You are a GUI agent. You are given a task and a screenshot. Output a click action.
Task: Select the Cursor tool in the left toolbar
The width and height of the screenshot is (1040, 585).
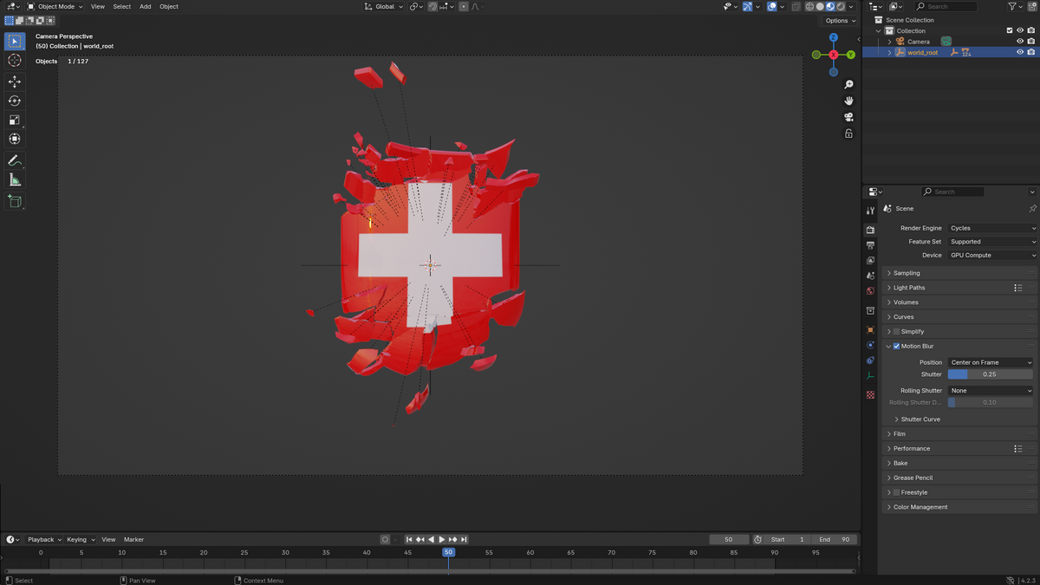[x=15, y=61]
